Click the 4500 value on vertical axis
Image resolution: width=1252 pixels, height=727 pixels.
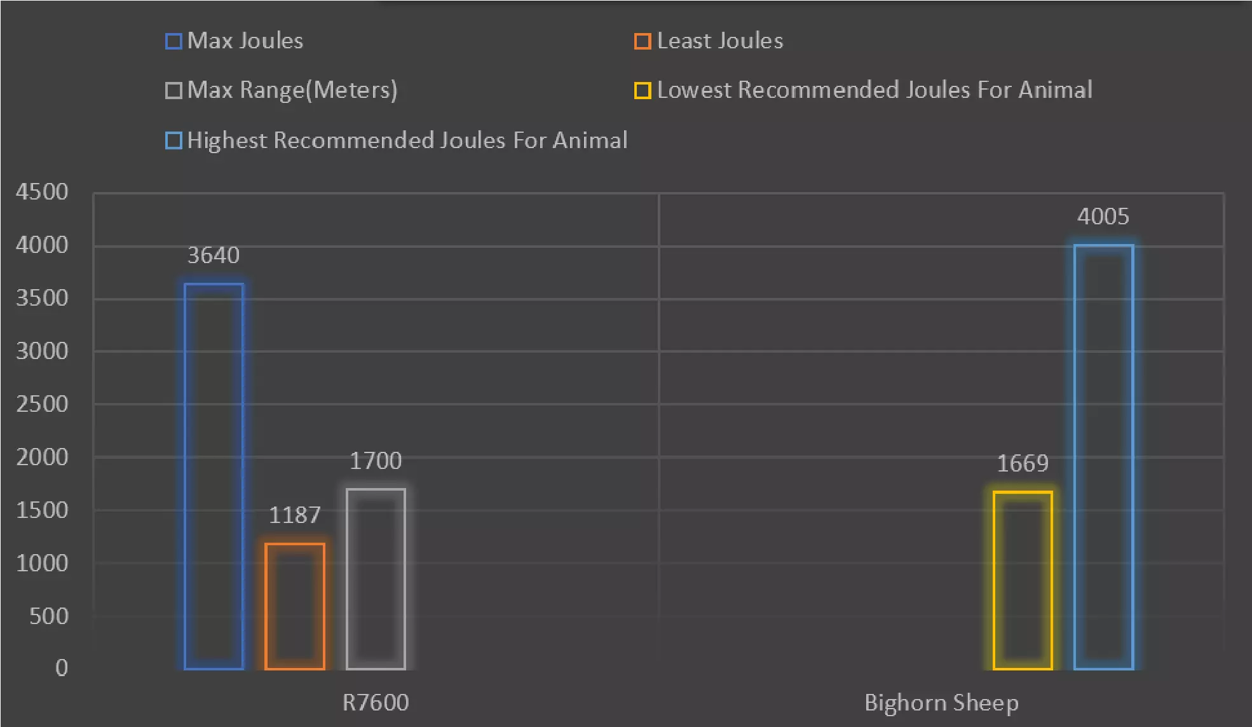[x=42, y=192]
